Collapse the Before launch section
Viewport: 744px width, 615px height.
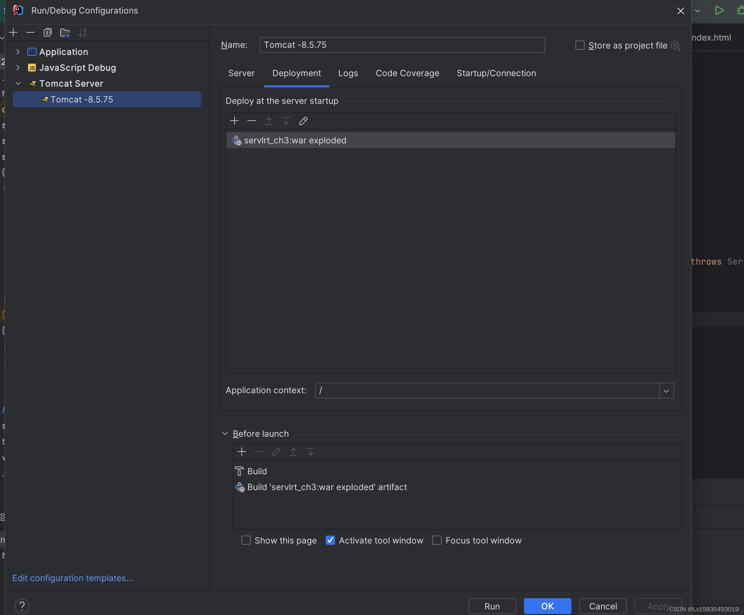225,434
